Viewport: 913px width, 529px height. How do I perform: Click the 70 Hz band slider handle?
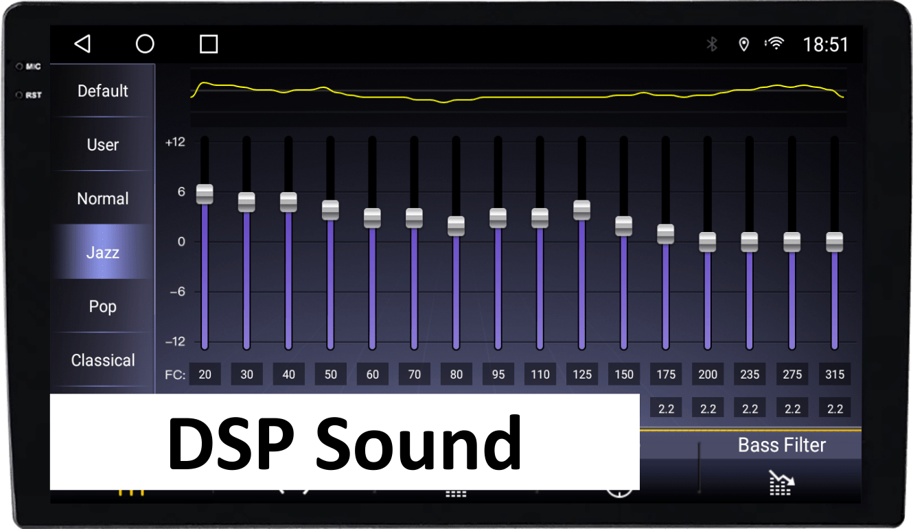pyautogui.click(x=414, y=218)
